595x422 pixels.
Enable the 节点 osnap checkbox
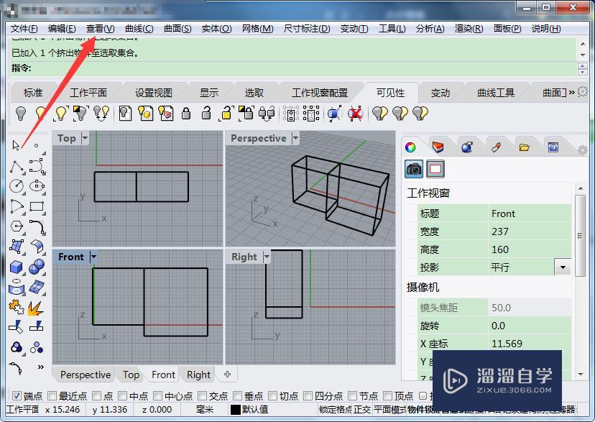point(352,396)
